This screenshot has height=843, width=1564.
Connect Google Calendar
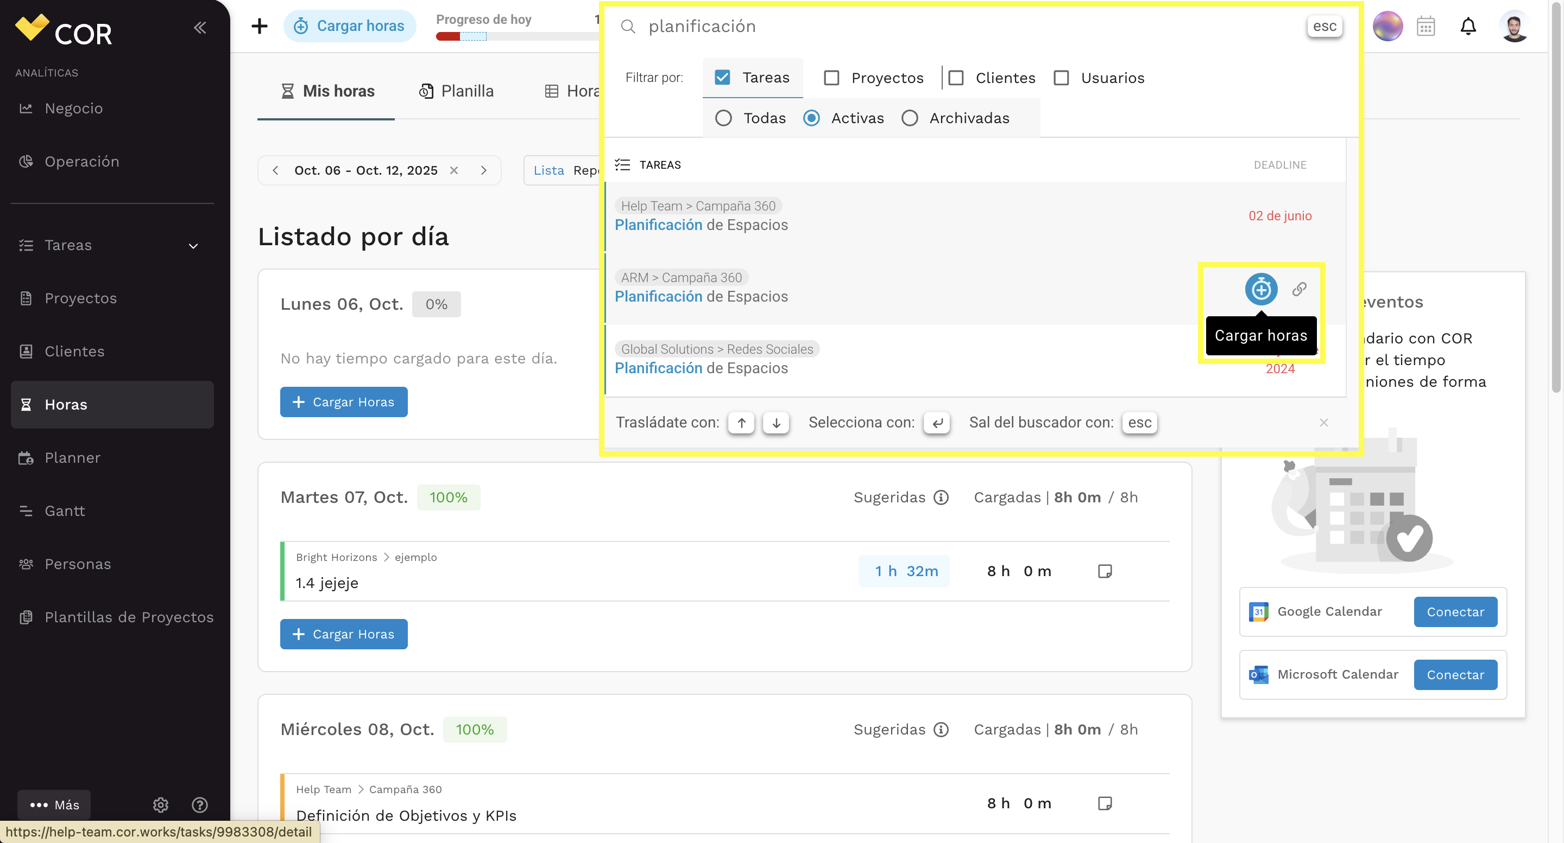1455,612
